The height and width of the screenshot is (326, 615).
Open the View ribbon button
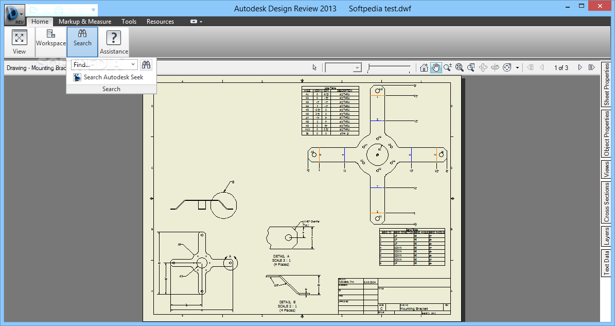(x=19, y=42)
